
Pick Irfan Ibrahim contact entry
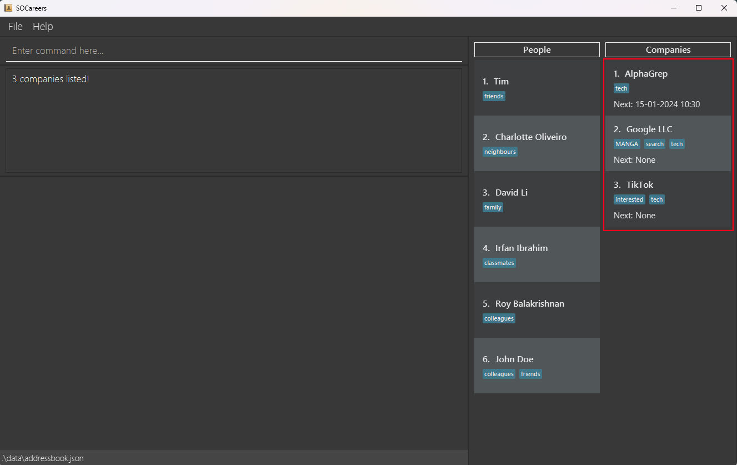[537, 254]
